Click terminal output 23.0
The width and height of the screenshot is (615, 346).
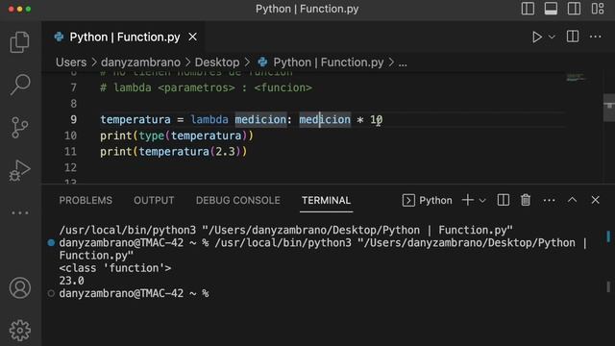[x=71, y=281]
